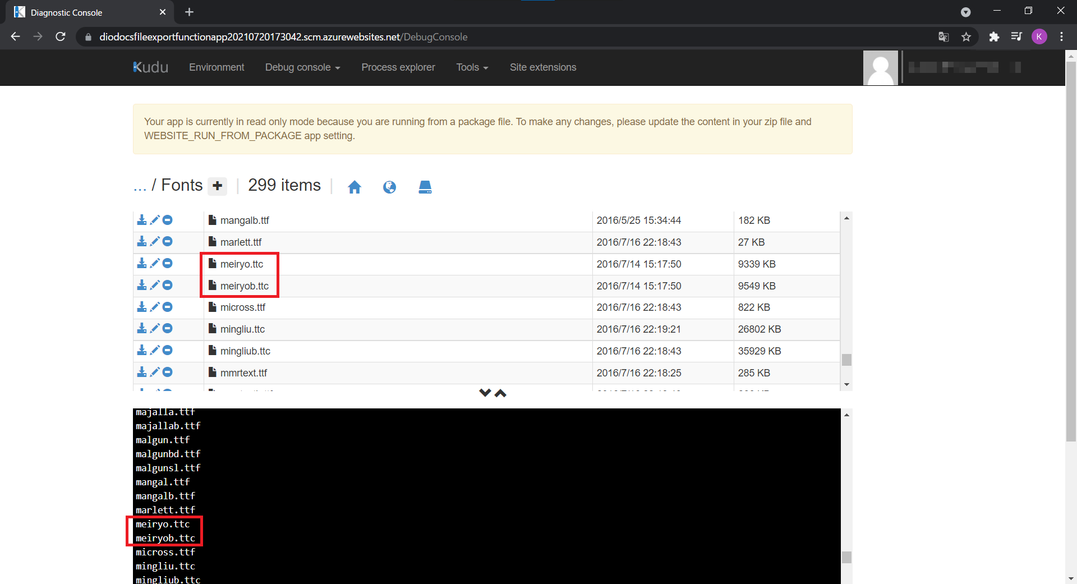The width and height of the screenshot is (1077, 584).
Task: Select the Diagnostic Console browser tab
Action: coord(90,12)
